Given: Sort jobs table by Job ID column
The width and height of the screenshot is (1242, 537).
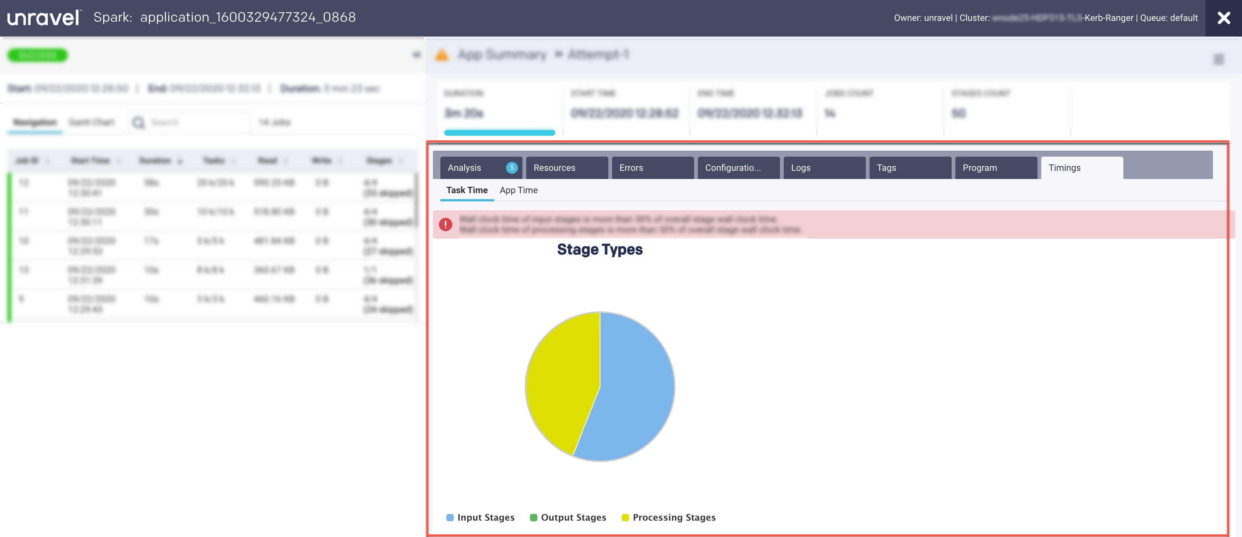Looking at the screenshot, I should click(27, 160).
